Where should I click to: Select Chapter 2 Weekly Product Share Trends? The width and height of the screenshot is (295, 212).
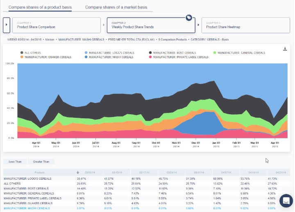click(x=151, y=25)
